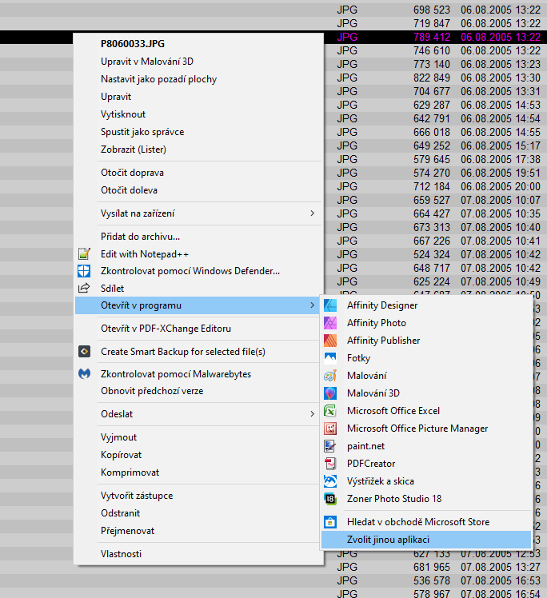Viewport: 547px width, 598px height.
Task: Choose Upravit v Malování 3D
Action: pos(198,62)
